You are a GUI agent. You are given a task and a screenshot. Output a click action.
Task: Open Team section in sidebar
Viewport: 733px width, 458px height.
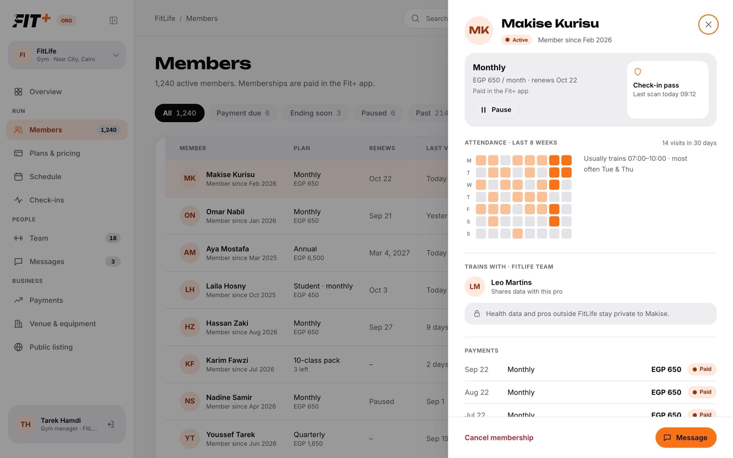tap(67, 238)
